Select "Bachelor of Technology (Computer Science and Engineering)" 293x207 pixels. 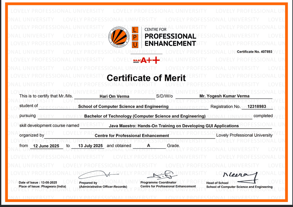coord(145,116)
